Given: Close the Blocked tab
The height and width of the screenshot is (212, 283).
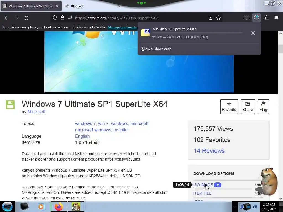Looking at the screenshot, I should pyautogui.click(x=119, y=6).
